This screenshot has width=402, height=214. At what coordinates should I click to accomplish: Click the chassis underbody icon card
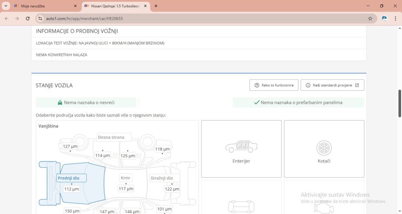(241, 197)
